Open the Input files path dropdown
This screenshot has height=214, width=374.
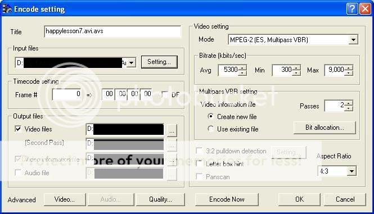pos(131,63)
